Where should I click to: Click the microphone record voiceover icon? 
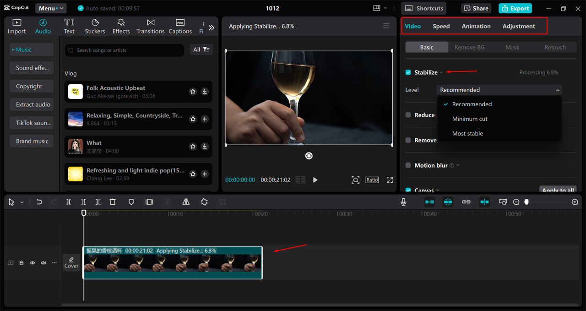point(403,202)
